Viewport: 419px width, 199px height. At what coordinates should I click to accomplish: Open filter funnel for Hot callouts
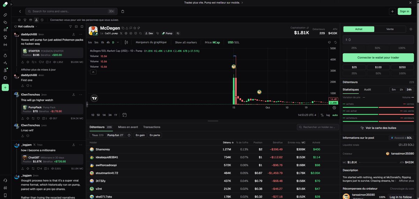click(71, 27)
